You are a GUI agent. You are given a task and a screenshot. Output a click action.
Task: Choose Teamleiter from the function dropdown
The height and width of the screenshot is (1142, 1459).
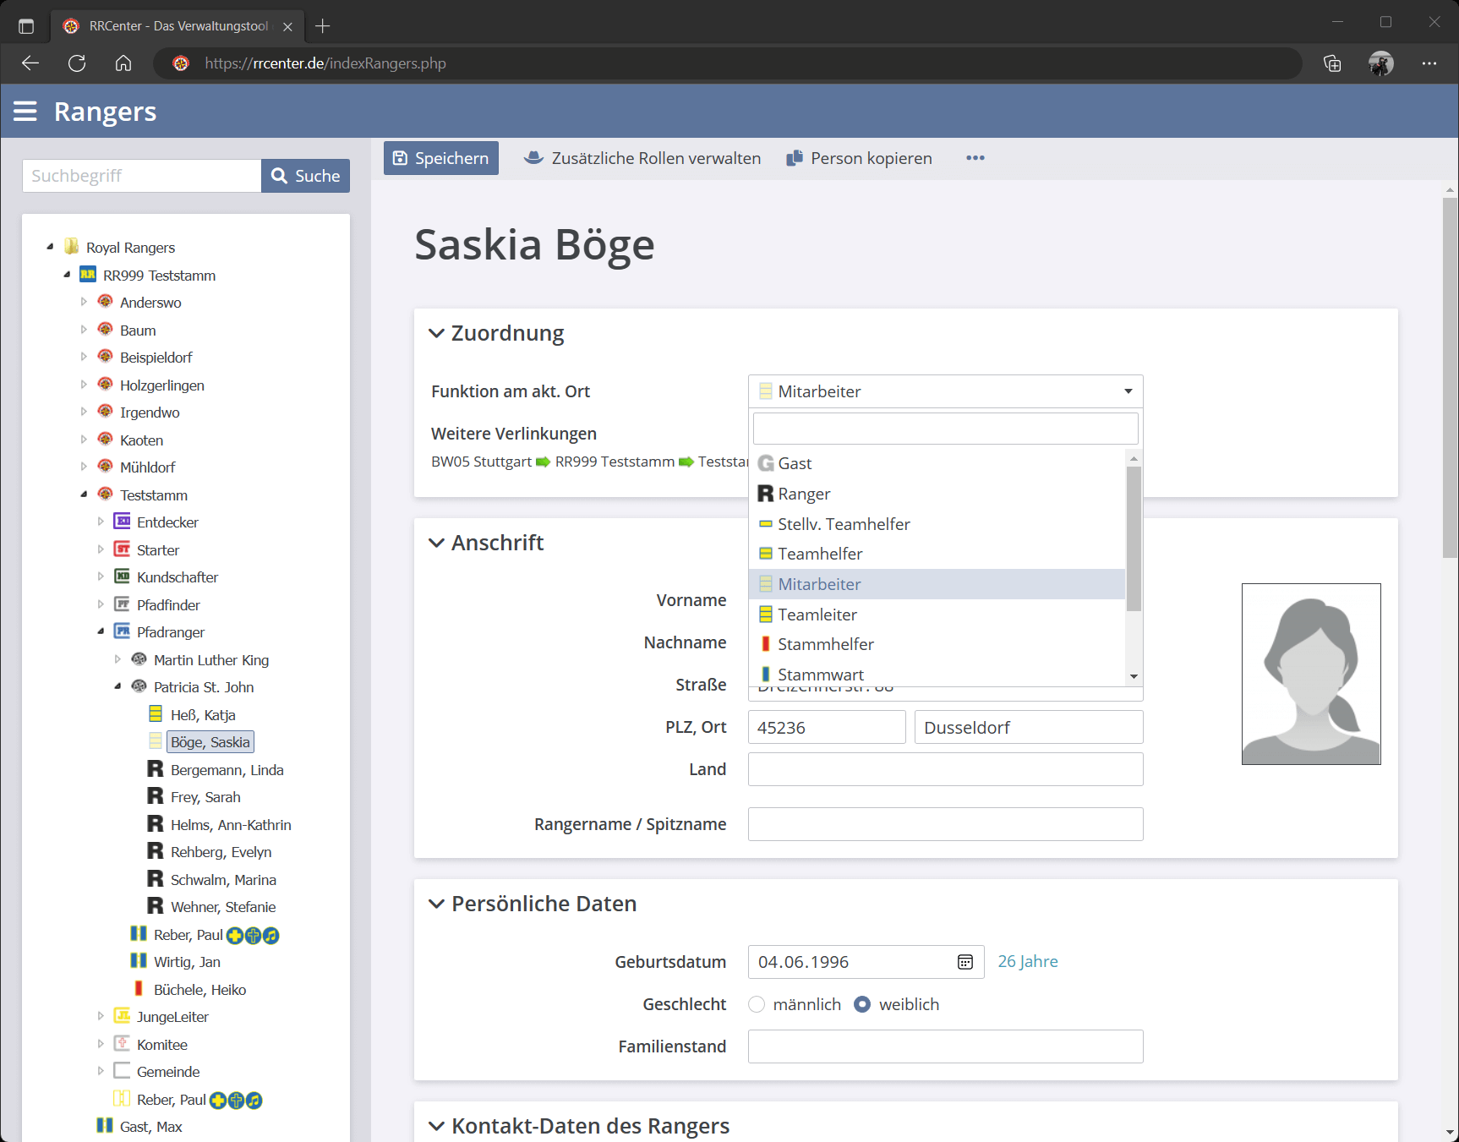(x=817, y=615)
